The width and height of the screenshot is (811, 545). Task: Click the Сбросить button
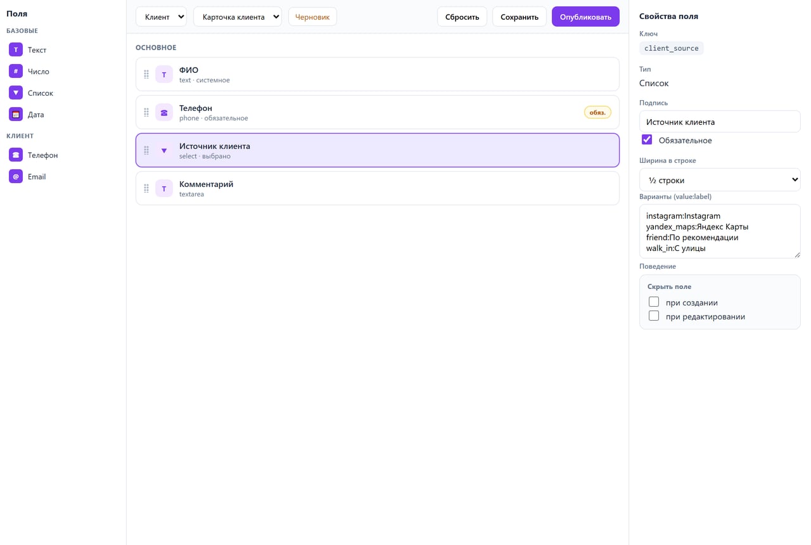(x=462, y=17)
